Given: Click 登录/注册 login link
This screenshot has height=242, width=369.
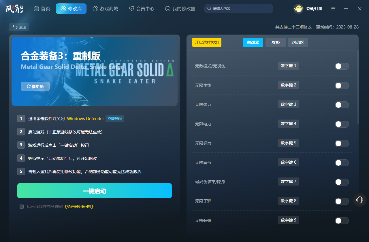Looking at the screenshot, I should (x=314, y=9).
